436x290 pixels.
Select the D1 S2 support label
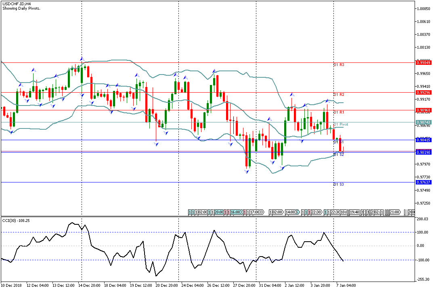click(339, 155)
